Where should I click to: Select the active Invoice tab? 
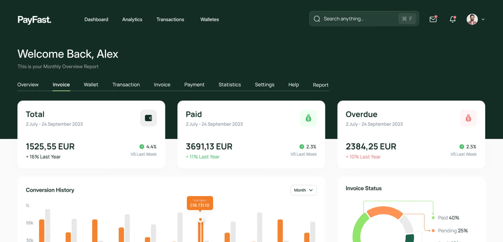pos(61,85)
